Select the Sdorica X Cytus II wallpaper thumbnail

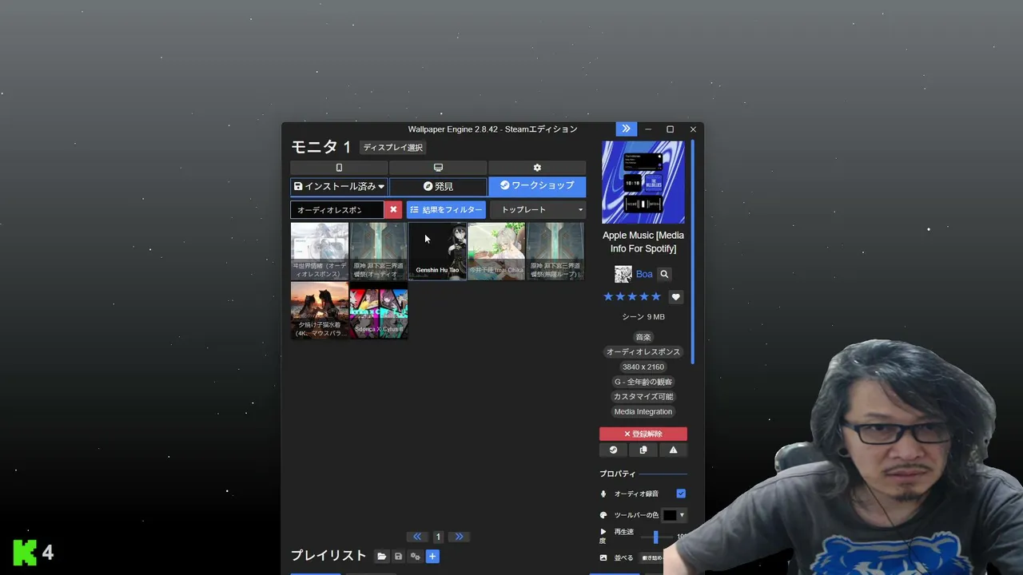click(x=379, y=310)
